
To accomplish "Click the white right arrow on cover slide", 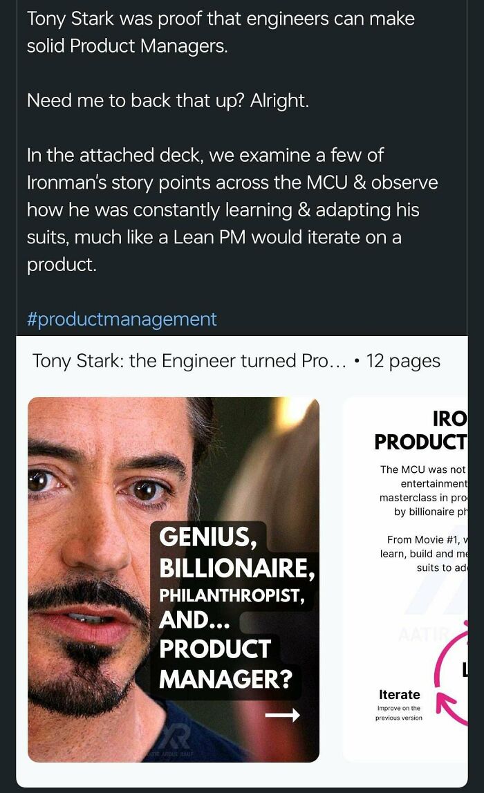I will 282,716.
